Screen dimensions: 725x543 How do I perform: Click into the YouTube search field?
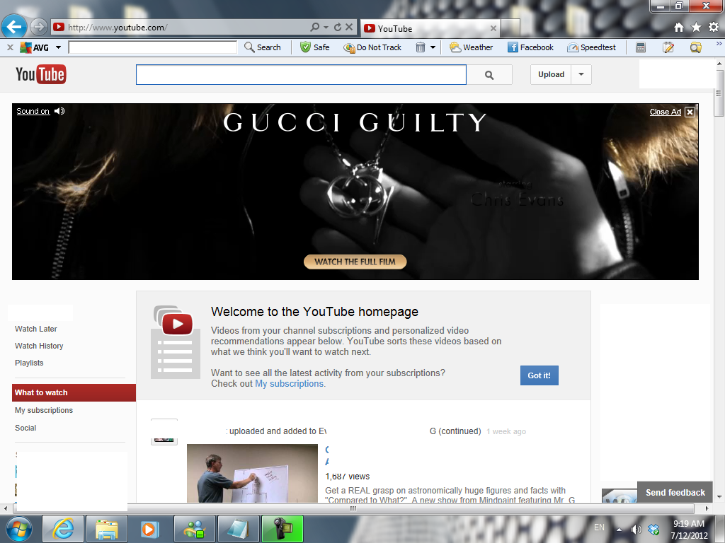click(x=301, y=75)
